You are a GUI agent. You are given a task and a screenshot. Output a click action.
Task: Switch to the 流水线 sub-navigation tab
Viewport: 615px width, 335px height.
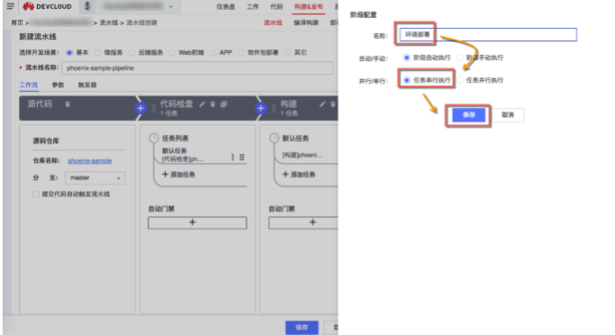pyautogui.click(x=273, y=23)
